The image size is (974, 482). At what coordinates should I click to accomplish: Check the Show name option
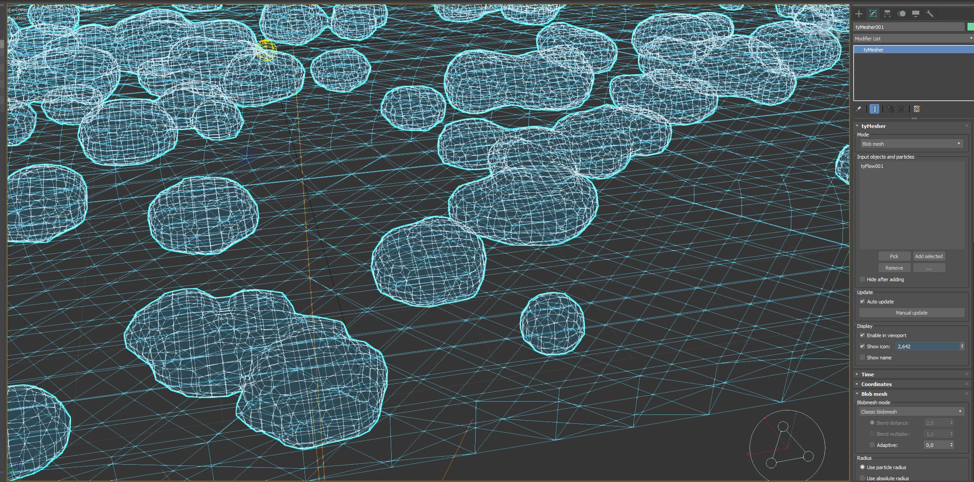coord(862,358)
